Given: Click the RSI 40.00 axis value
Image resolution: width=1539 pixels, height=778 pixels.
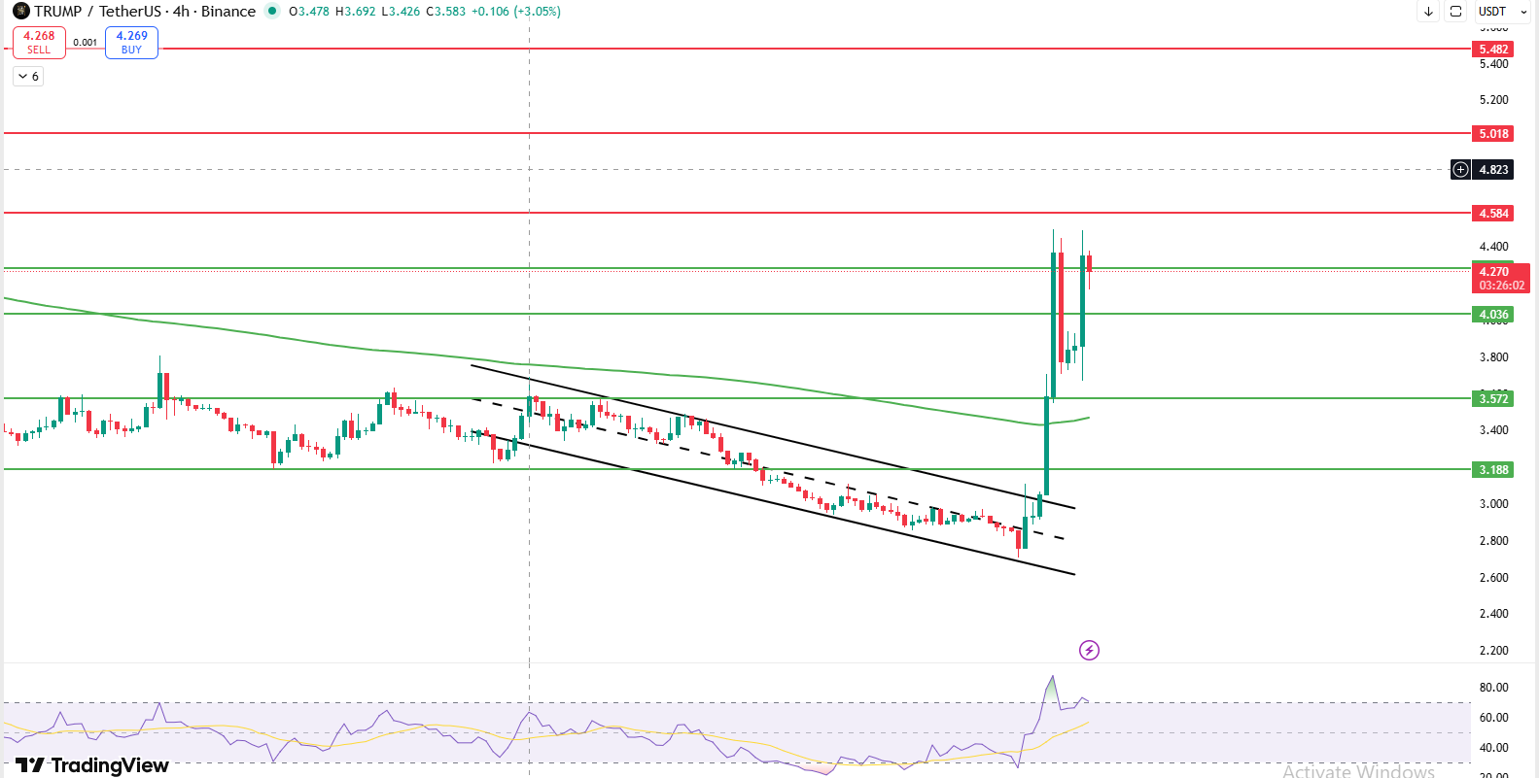Looking at the screenshot, I should click(1493, 748).
